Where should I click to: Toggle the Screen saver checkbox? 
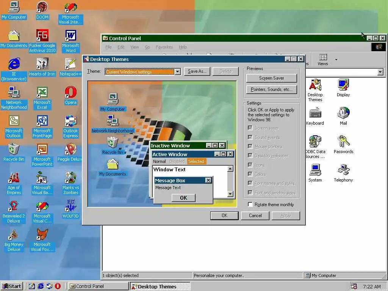tap(250, 128)
